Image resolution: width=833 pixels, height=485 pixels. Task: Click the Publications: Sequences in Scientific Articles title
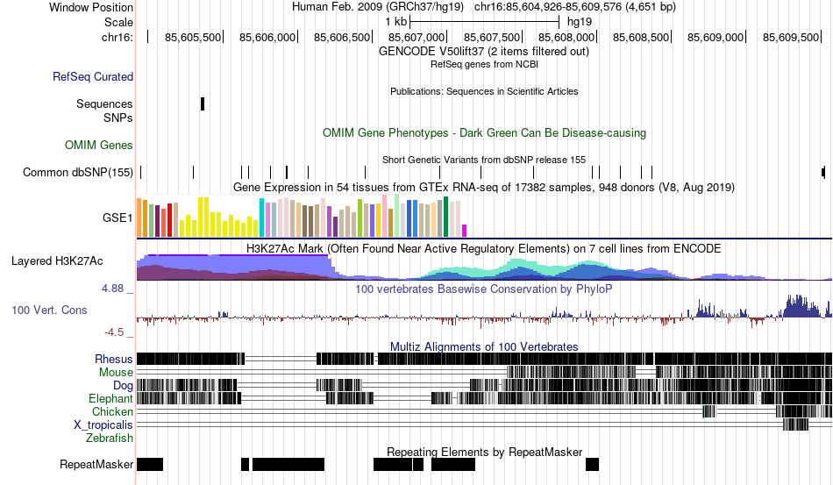(484, 91)
